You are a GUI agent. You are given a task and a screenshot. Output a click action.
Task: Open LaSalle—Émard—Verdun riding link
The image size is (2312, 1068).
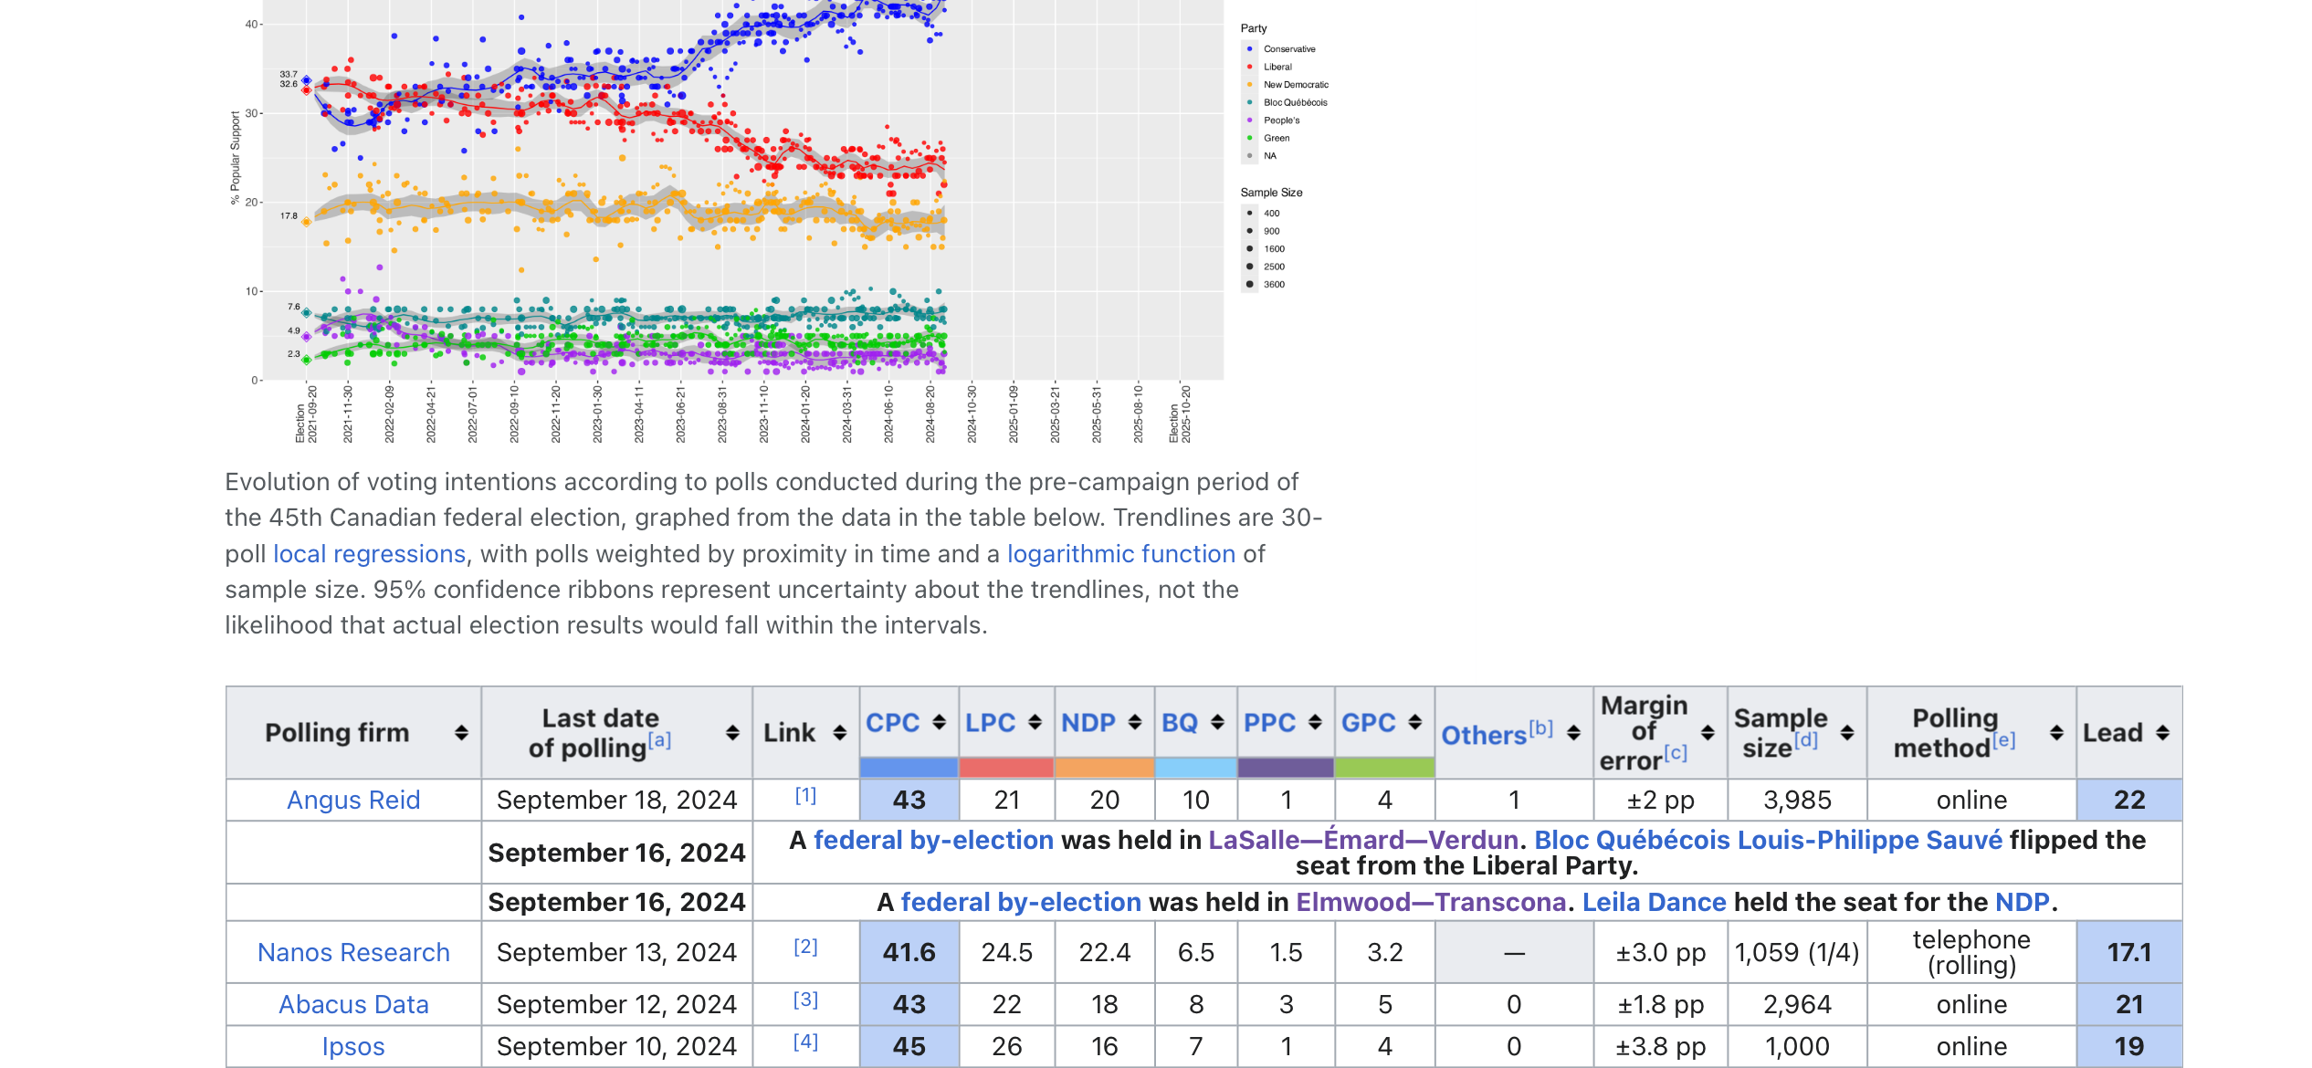tap(1362, 841)
